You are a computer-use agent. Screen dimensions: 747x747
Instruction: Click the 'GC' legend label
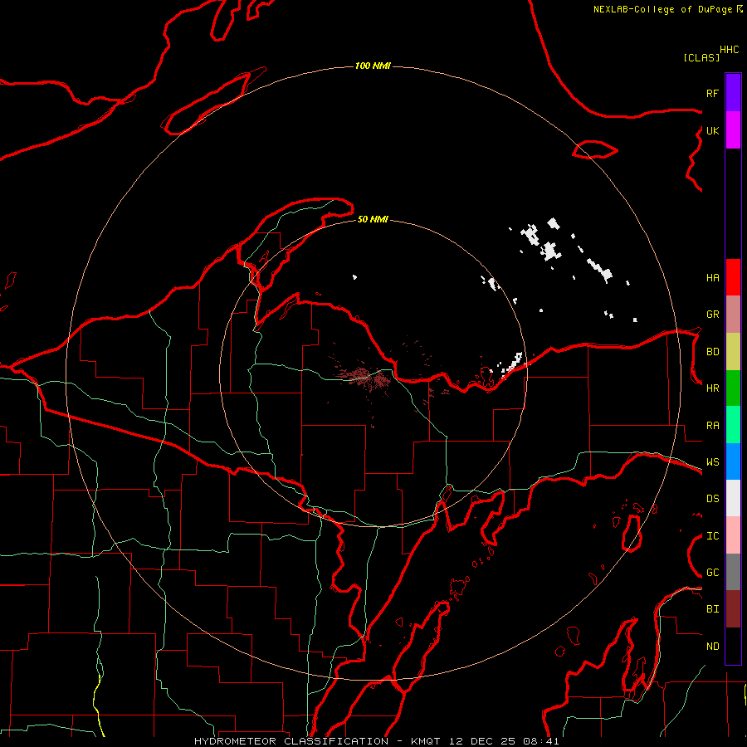coord(713,573)
